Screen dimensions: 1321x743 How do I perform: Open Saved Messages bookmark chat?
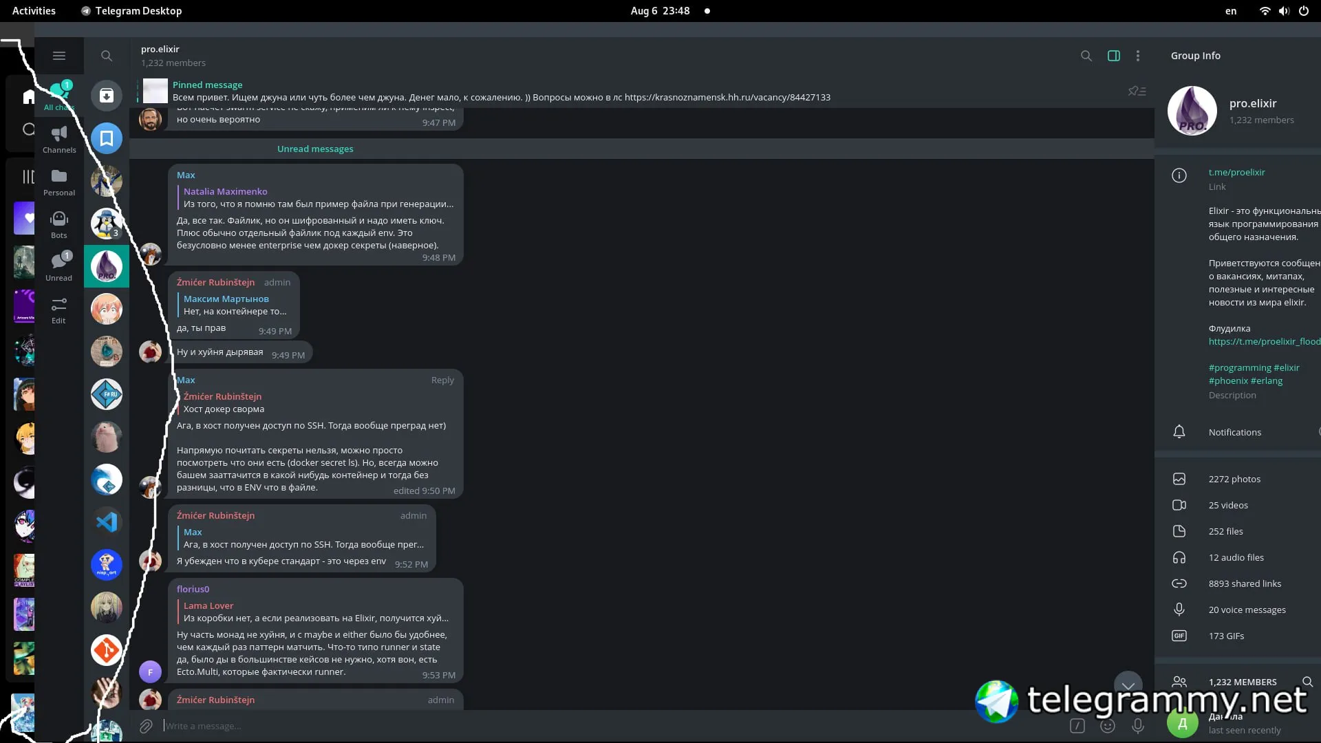point(107,138)
